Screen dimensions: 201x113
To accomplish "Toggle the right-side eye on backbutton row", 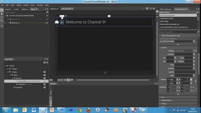I will (45, 81).
